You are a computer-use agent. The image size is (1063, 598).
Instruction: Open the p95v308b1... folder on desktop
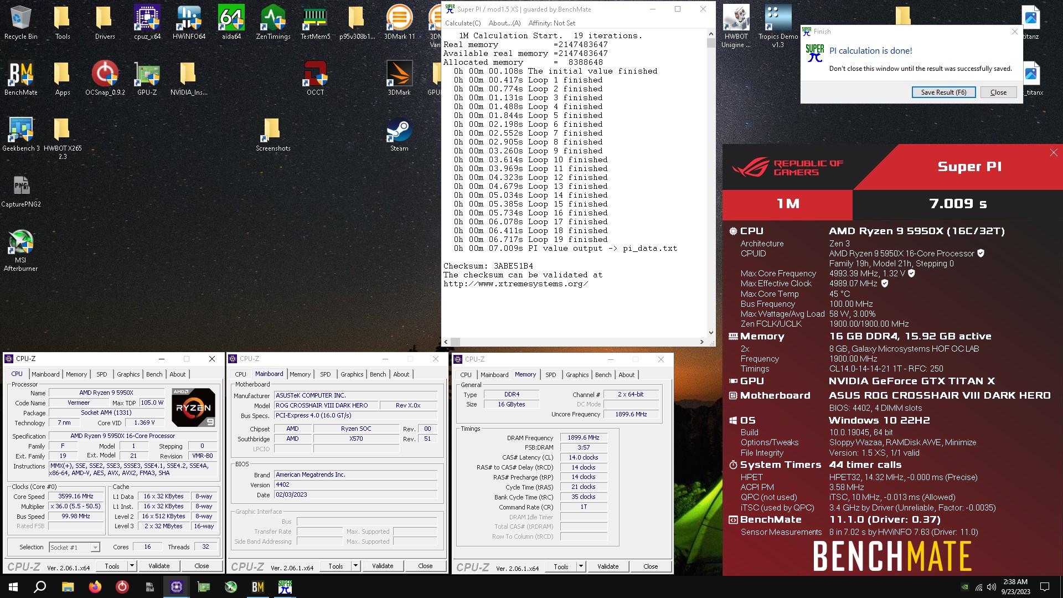pos(357,23)
